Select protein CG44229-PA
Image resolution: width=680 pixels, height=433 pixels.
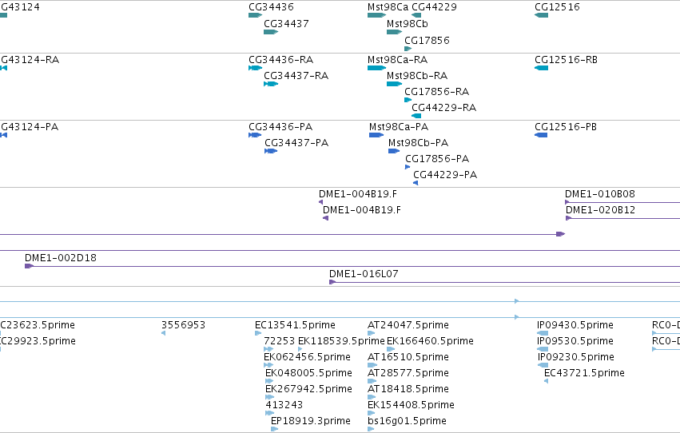(x=445, y=175)
